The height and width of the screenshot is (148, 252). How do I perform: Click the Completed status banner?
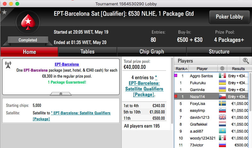(x=28, y=40)
